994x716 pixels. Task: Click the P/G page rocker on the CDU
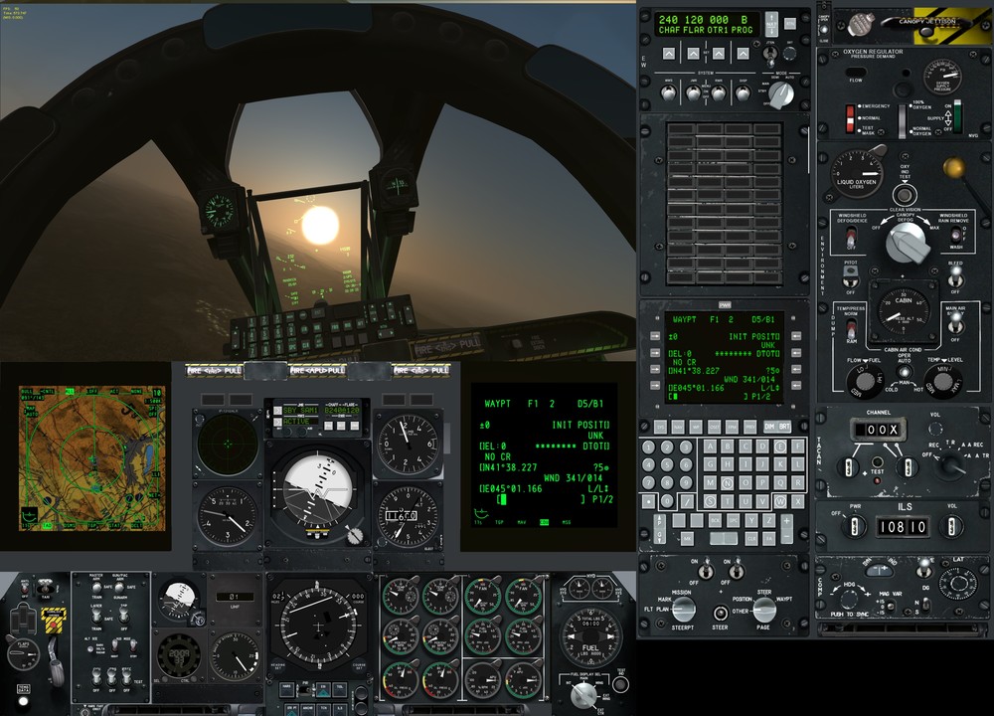[660, 529]
